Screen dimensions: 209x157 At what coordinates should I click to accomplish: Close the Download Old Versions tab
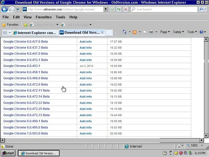coord(102,32)
